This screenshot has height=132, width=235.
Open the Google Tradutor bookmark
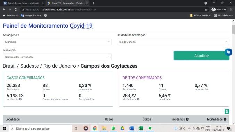coord(31,15)
